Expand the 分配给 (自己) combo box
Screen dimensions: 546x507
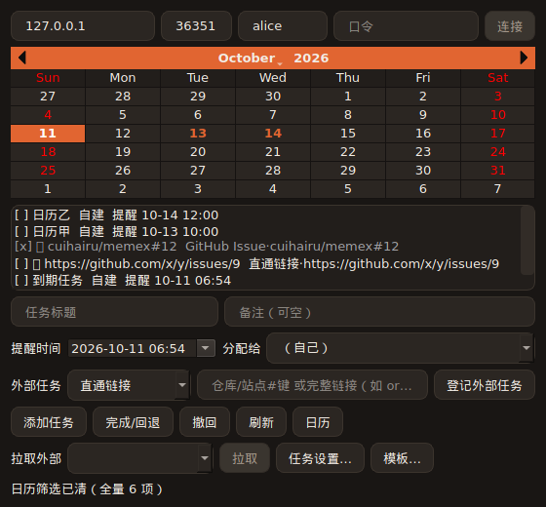[400, 348]
